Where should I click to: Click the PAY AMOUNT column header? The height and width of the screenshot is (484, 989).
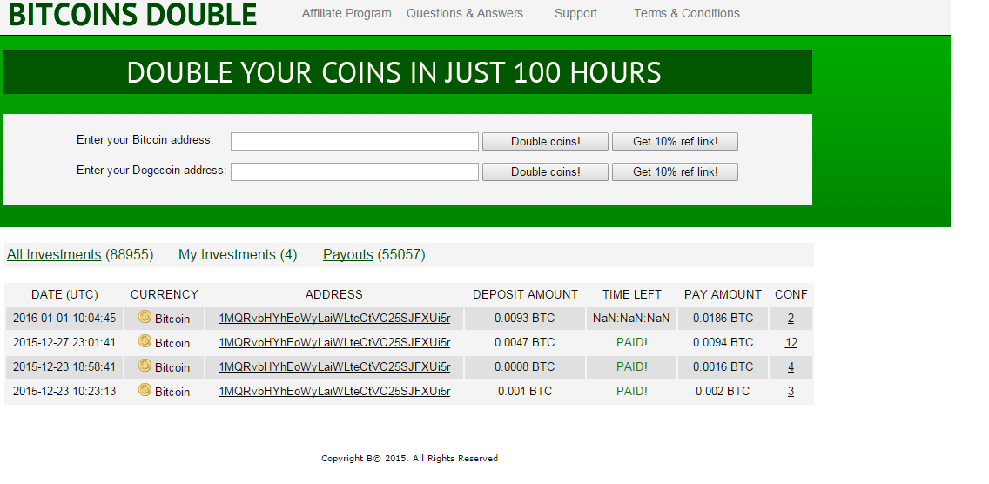723,295
